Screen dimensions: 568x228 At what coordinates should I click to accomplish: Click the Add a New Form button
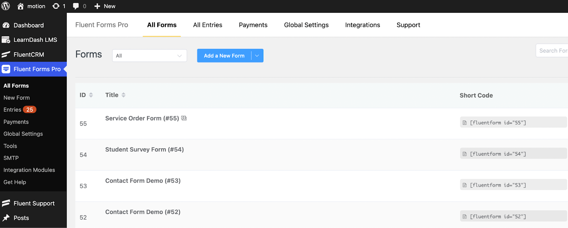(224, 56)
